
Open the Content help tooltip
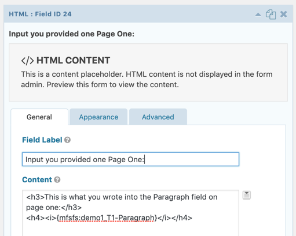point(57,179)
